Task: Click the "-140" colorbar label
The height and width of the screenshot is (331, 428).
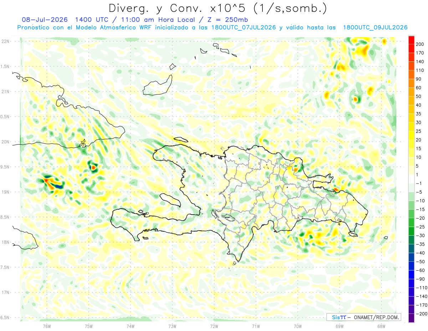Action: click(x=422, y=296)
